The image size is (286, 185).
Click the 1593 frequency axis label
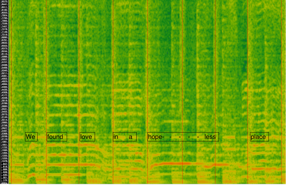pyautogui.click(x=4, y=150)
